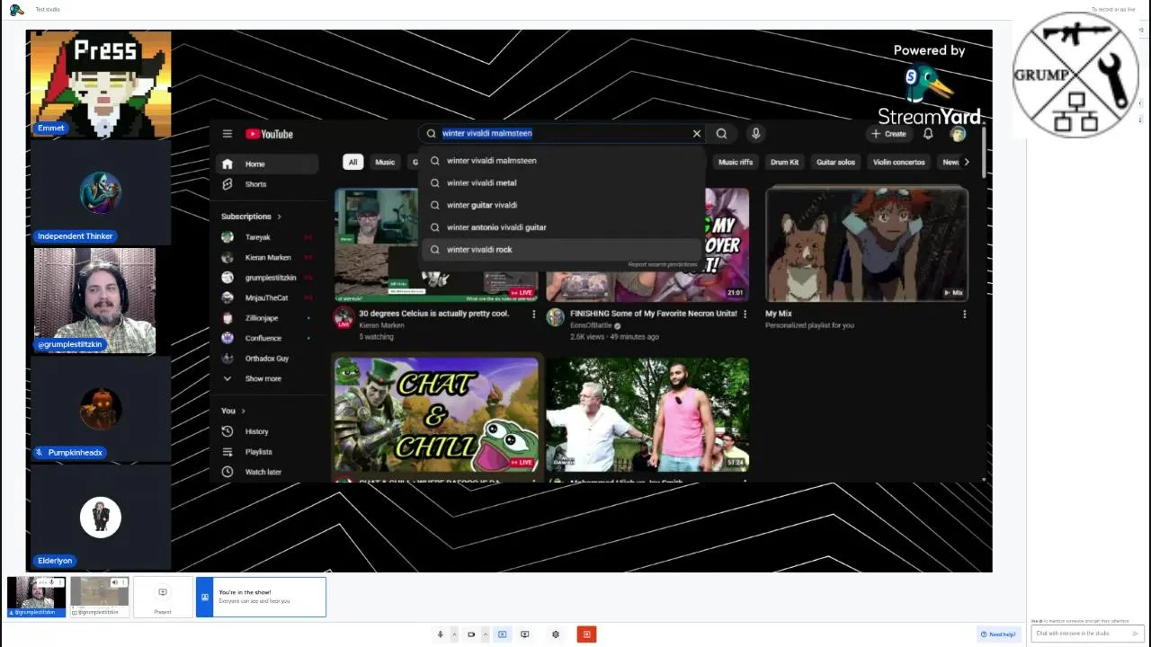
Task: Open the YouTube hamburger guide menu
Action: [228, 134]
